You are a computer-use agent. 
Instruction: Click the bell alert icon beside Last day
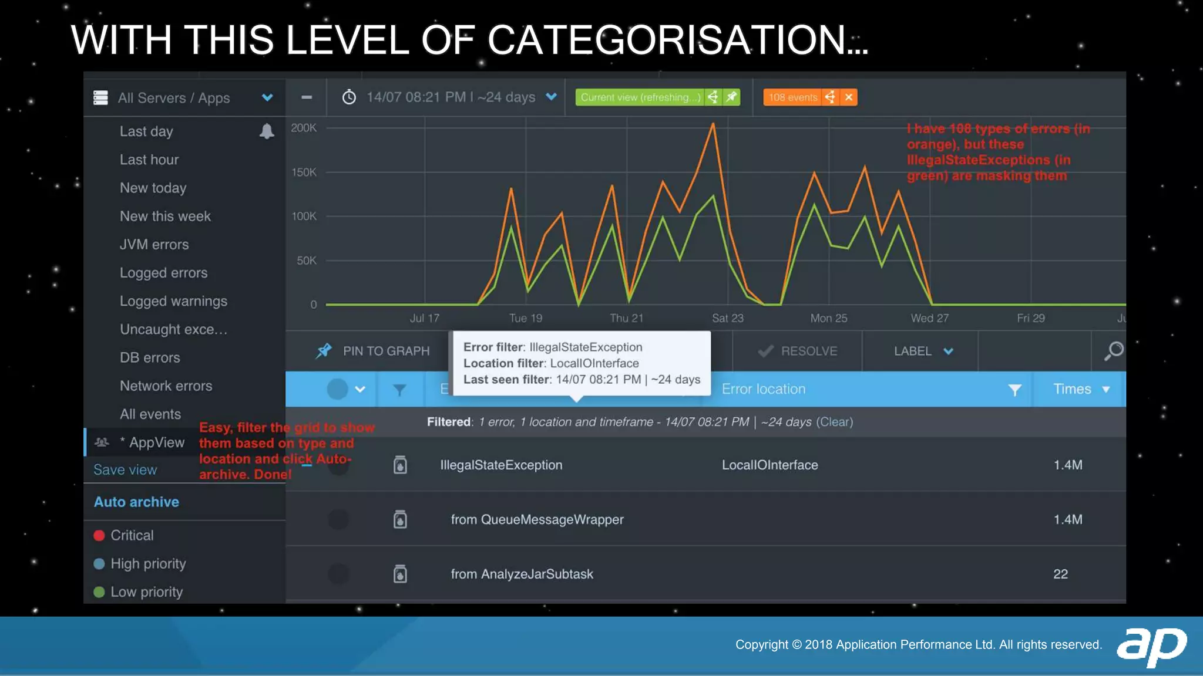point(267,131)
